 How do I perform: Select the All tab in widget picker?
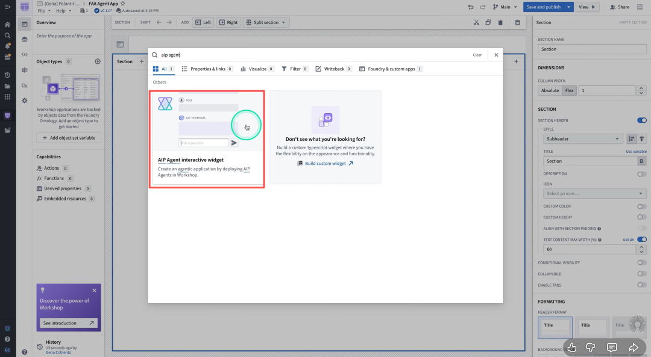point(163,69)
